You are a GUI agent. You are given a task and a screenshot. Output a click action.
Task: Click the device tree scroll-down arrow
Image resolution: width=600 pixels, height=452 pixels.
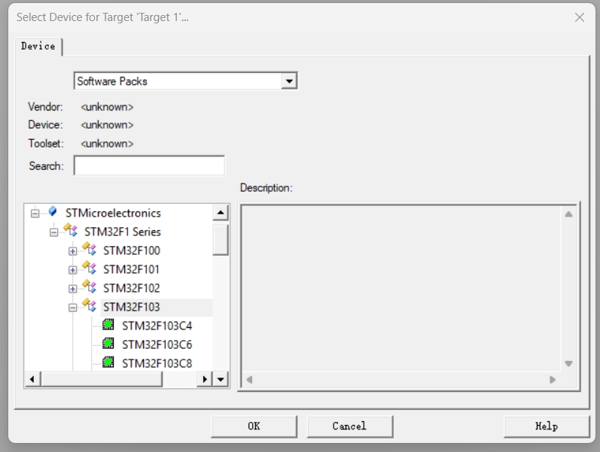click(221, 379)
